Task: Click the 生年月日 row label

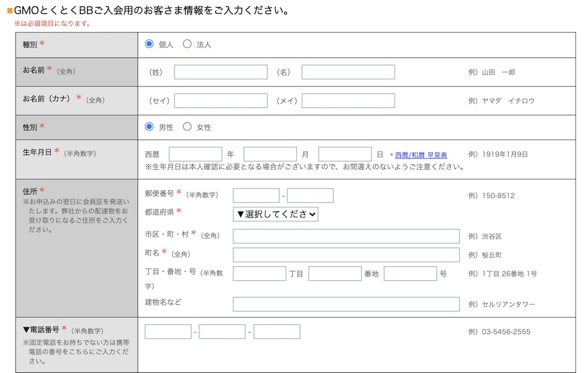Action: [37, 152]
